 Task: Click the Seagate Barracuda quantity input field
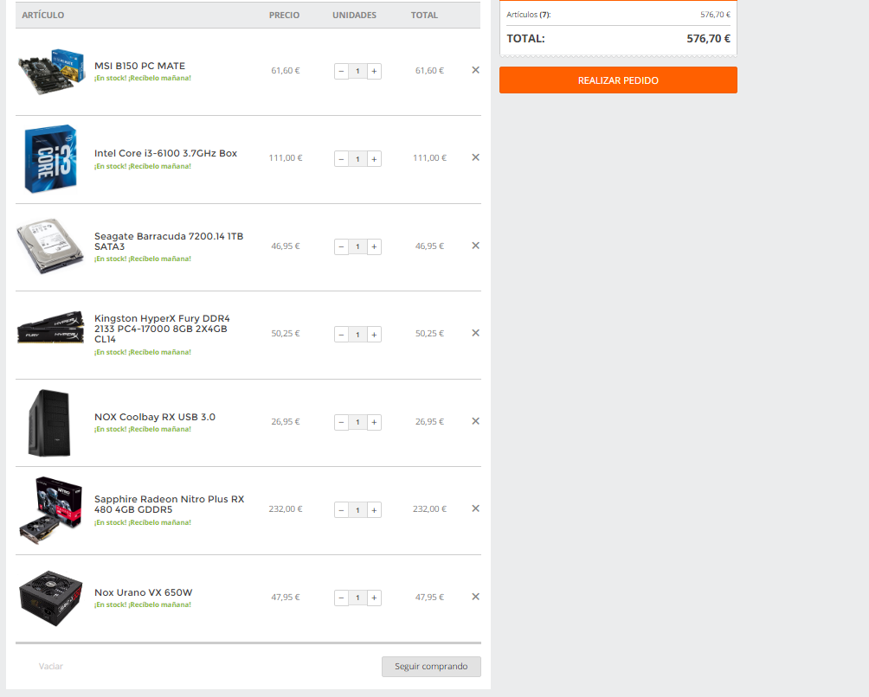pyautogui.click(x=358, y=247)
